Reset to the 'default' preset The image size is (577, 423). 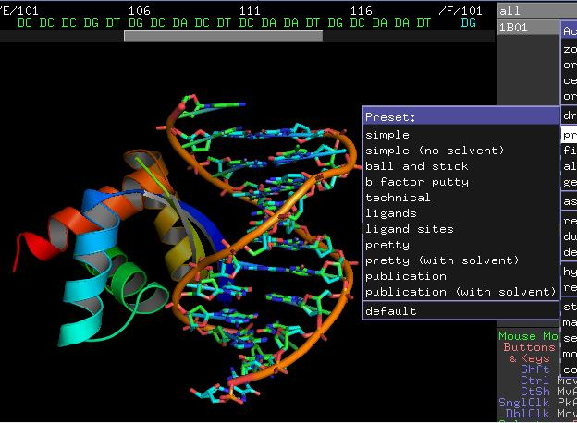click(x=391, y=311)
